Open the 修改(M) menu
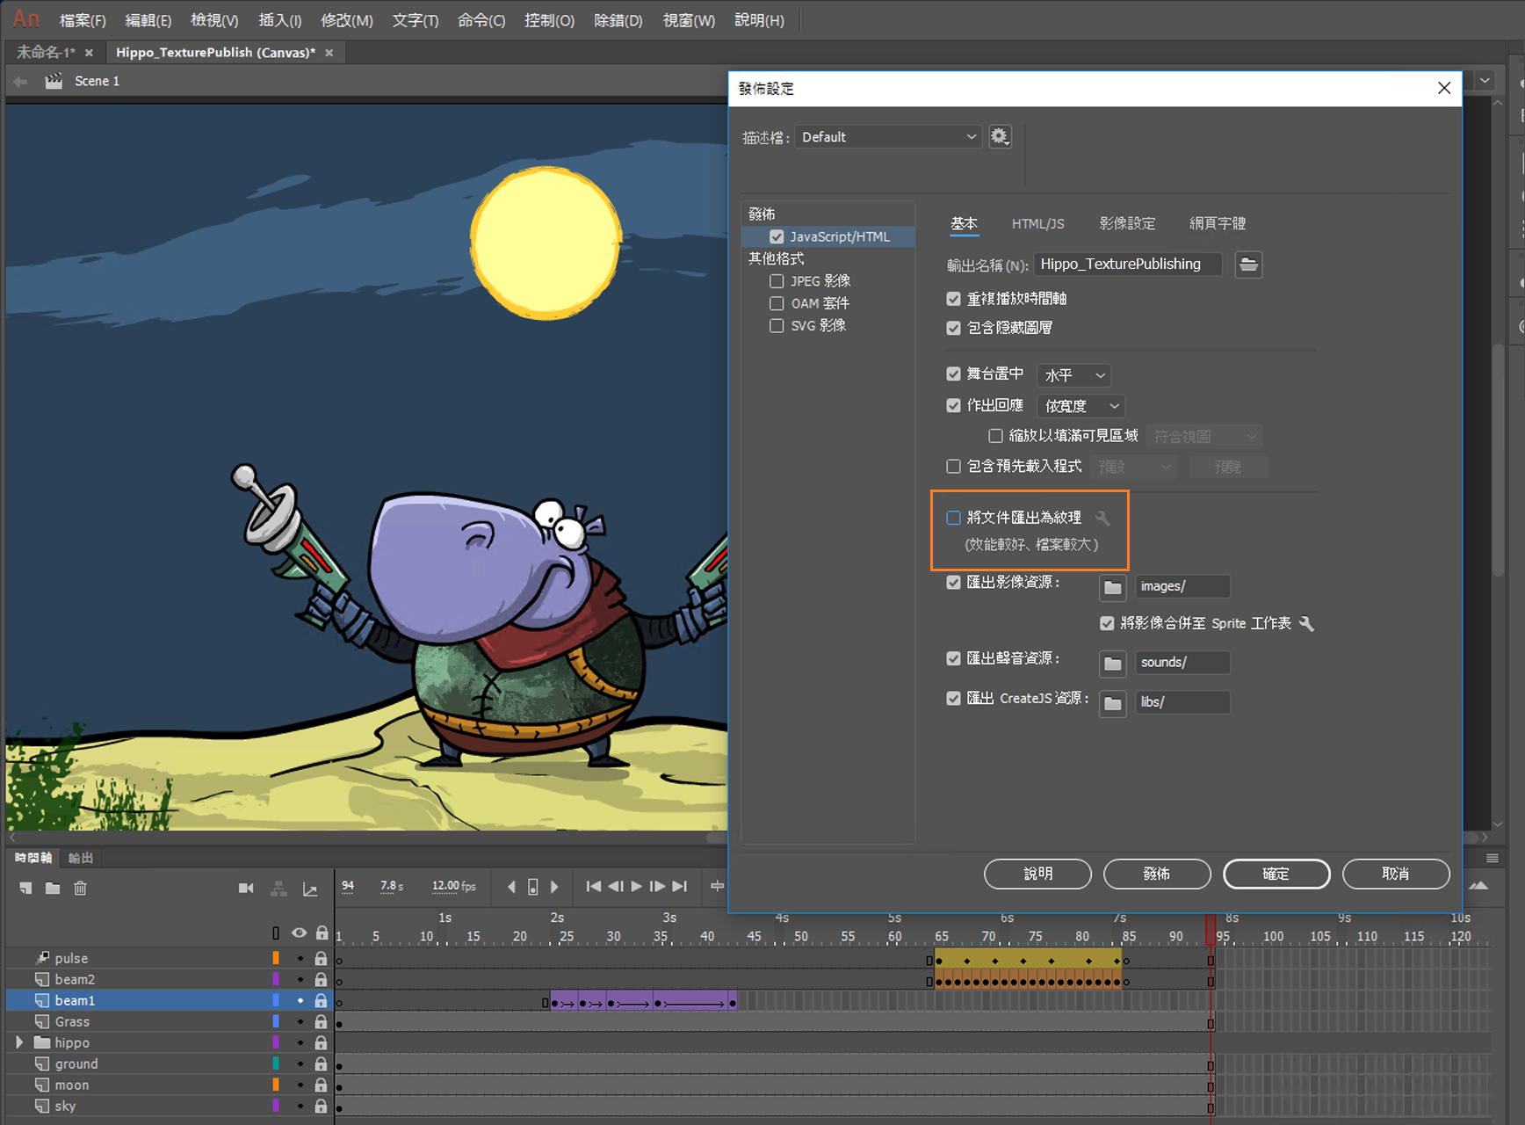Image resolution: width=1525 pixels, height=1125 pixels. [346, 20]
